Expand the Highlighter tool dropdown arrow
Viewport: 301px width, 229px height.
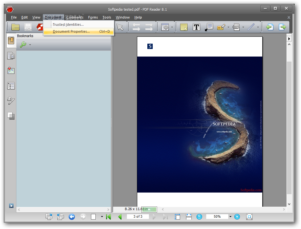(x=228, y=27)
